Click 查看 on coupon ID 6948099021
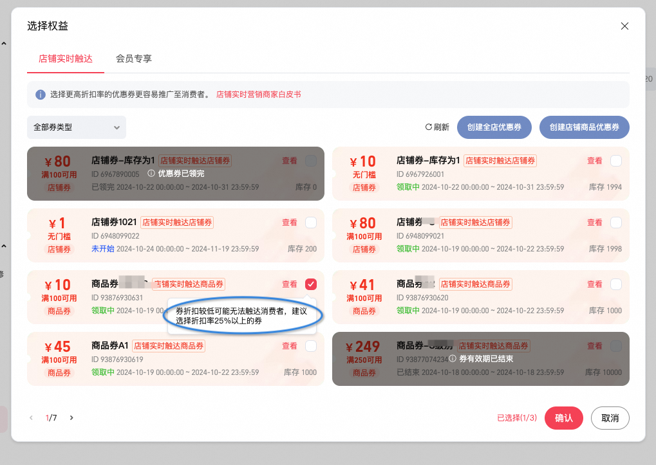Image resolution: width=656 pixels, height=465 pixels. [x=594, y=223]
